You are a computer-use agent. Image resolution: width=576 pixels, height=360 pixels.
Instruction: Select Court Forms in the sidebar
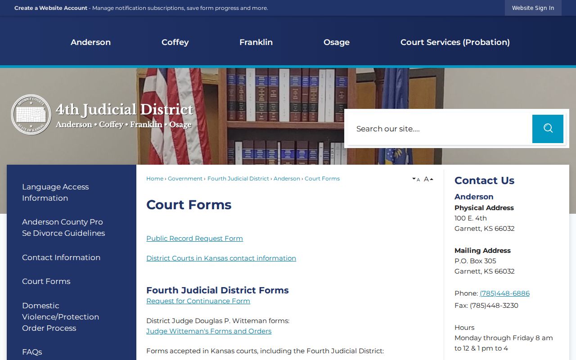[46, 281]
